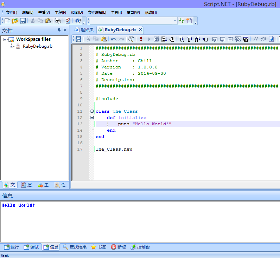The height and width of the screenshot is (258, 280).
Task: Save script with editor toolbar floppy icon
Action: pyautogui.click(x=78, y=39)
